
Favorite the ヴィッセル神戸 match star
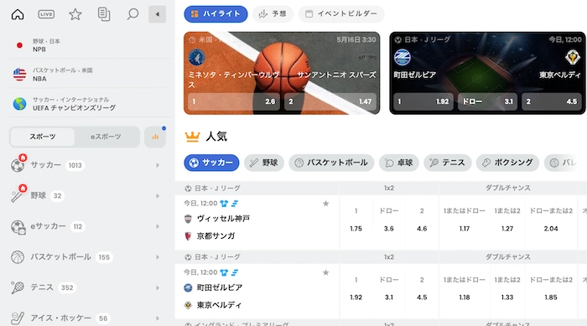click(325, 204)
